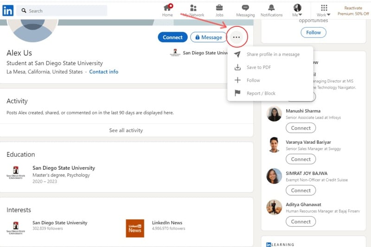Connect with Aditya Ghanawat
This screenshot has height=247, width=371.
pyautogui.click(x=301, y=222)
